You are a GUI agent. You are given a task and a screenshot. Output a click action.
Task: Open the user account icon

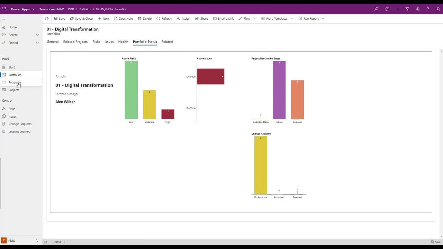click(x=438, y=9)
